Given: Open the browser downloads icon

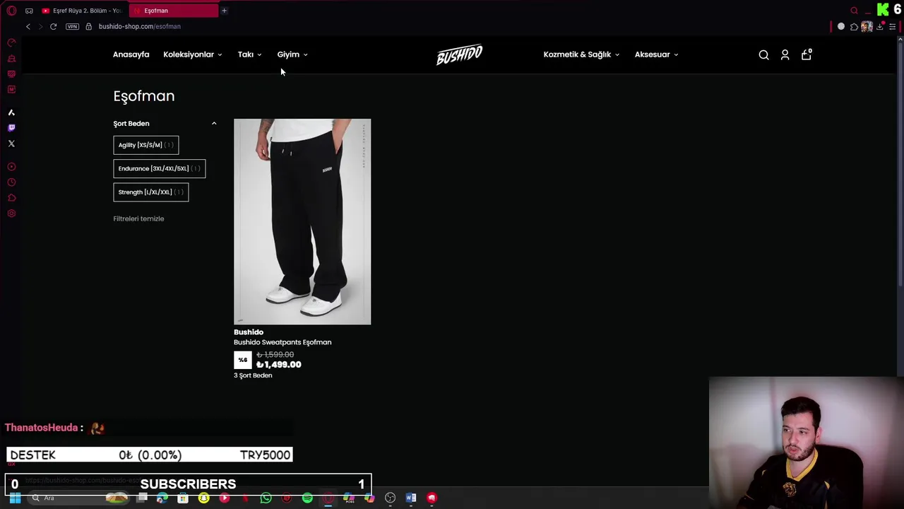Looking at the screenshot, I should point(881,26).
